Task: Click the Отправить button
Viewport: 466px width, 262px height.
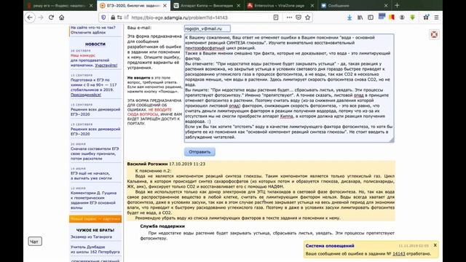Action: point(200,152)
